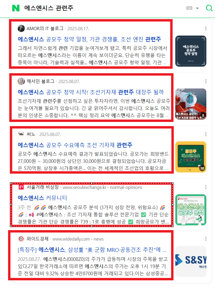Expand the dropdown arrow beside keyboard icon

[197, 8]
